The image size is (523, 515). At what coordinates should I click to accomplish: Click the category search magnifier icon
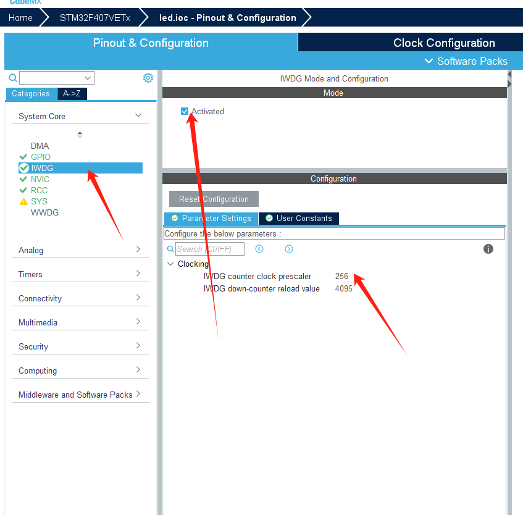point(13,78)
